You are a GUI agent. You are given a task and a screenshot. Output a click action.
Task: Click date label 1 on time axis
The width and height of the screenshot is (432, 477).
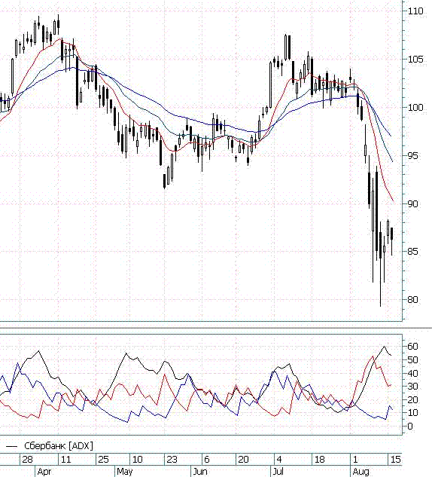pyautogui.click(x=354, y=460)
